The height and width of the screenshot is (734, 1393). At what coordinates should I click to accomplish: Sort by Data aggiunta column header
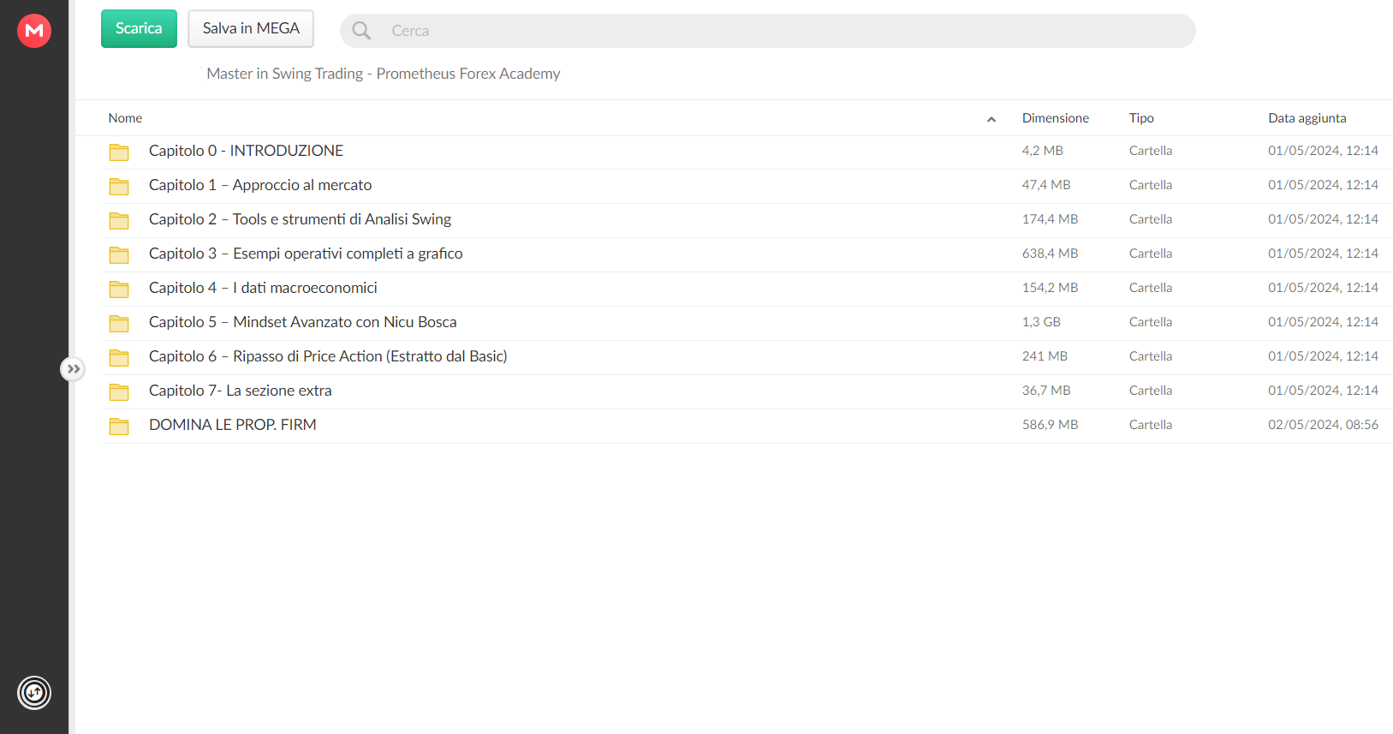(1307, 118)
